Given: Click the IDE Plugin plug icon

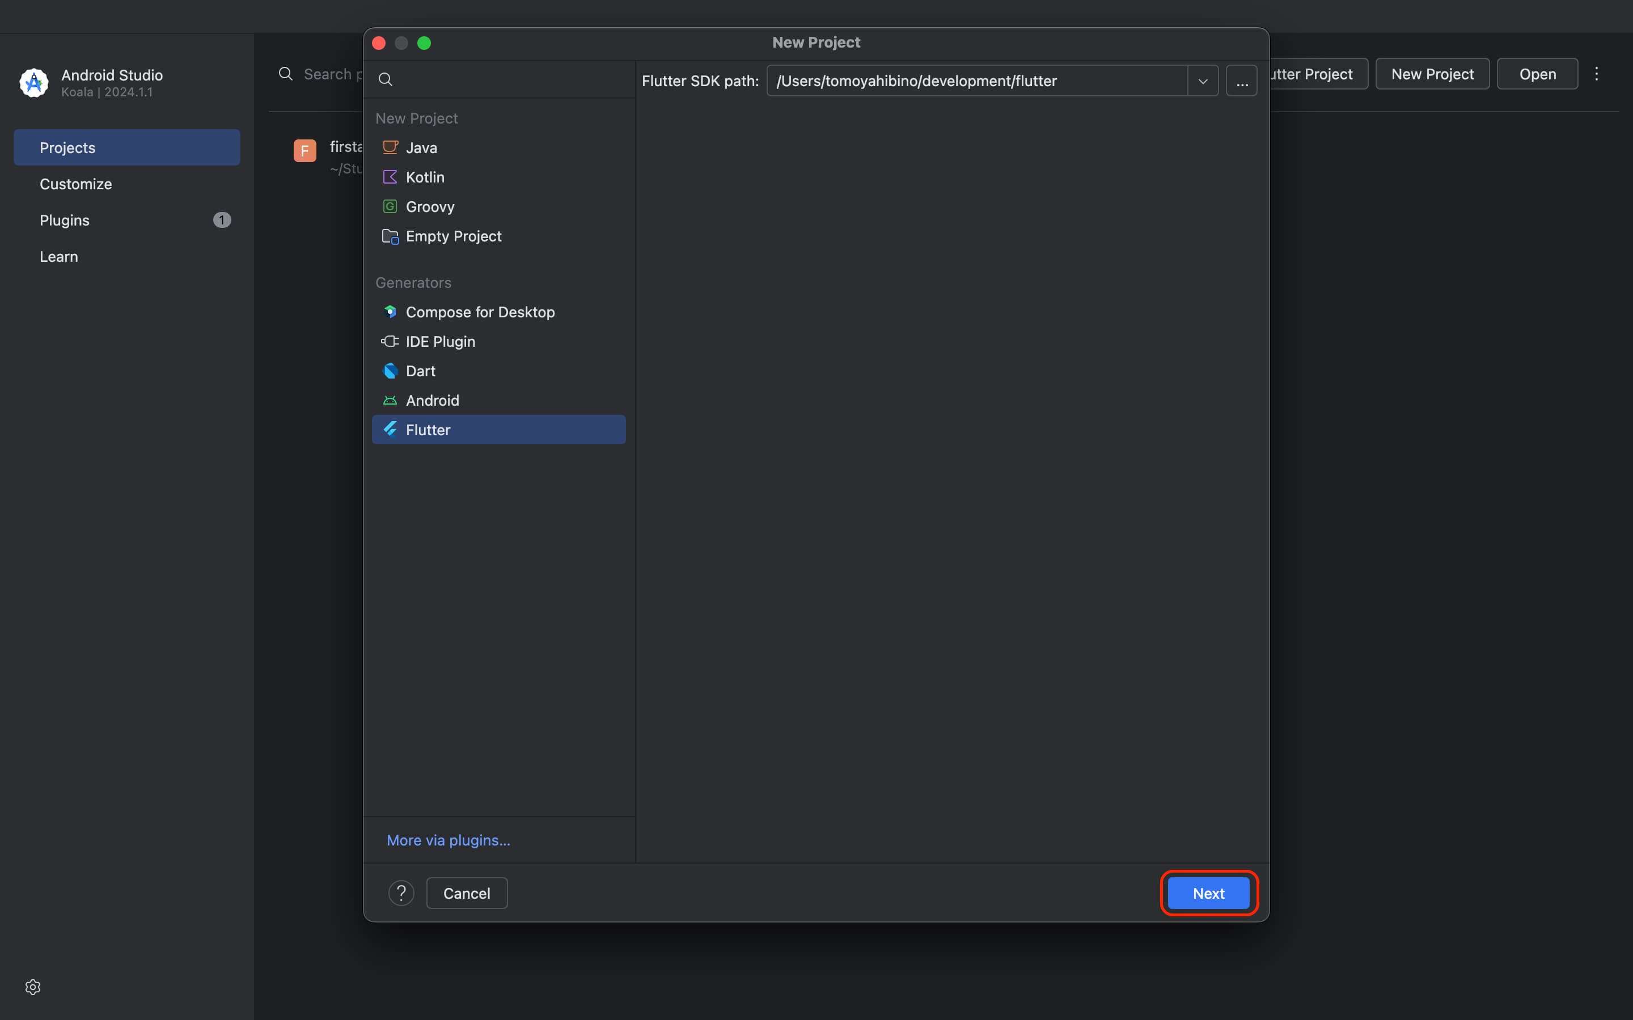Looking at the screenshot, I should click(x=390, y=341).
